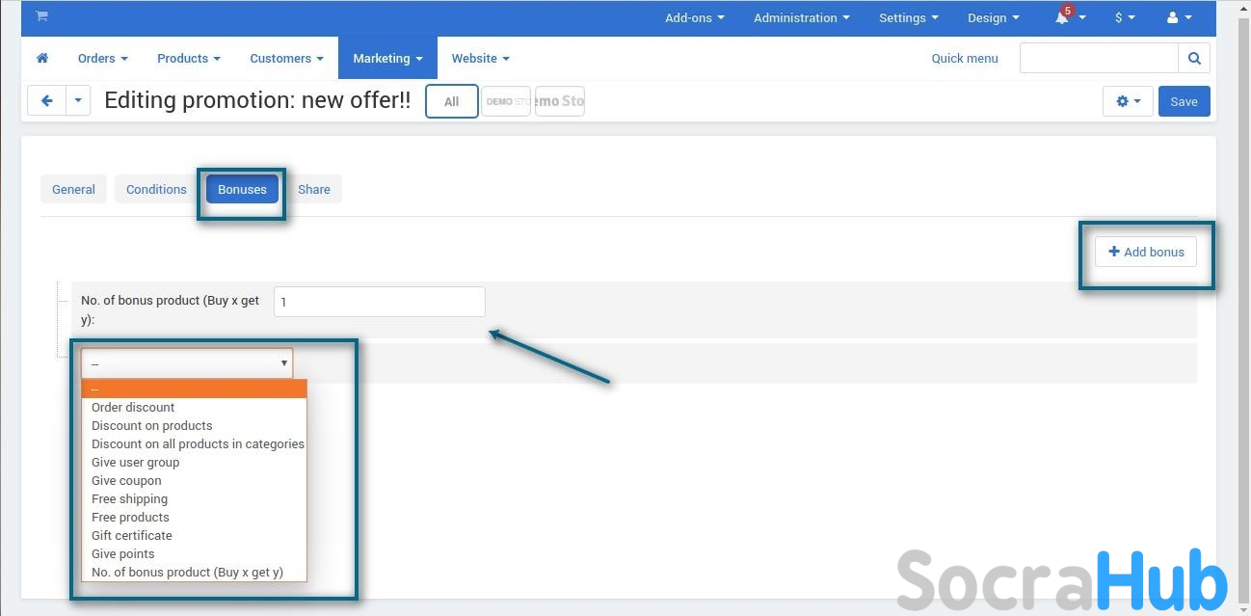Toggle the bonus type select box

(187, 363)
